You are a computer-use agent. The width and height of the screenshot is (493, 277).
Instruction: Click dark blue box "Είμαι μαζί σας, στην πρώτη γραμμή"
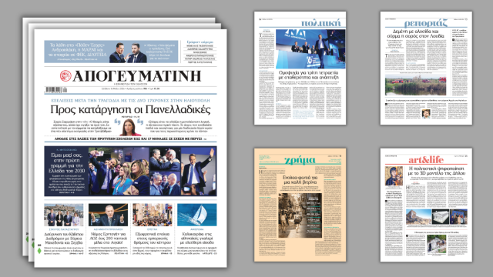67,171
